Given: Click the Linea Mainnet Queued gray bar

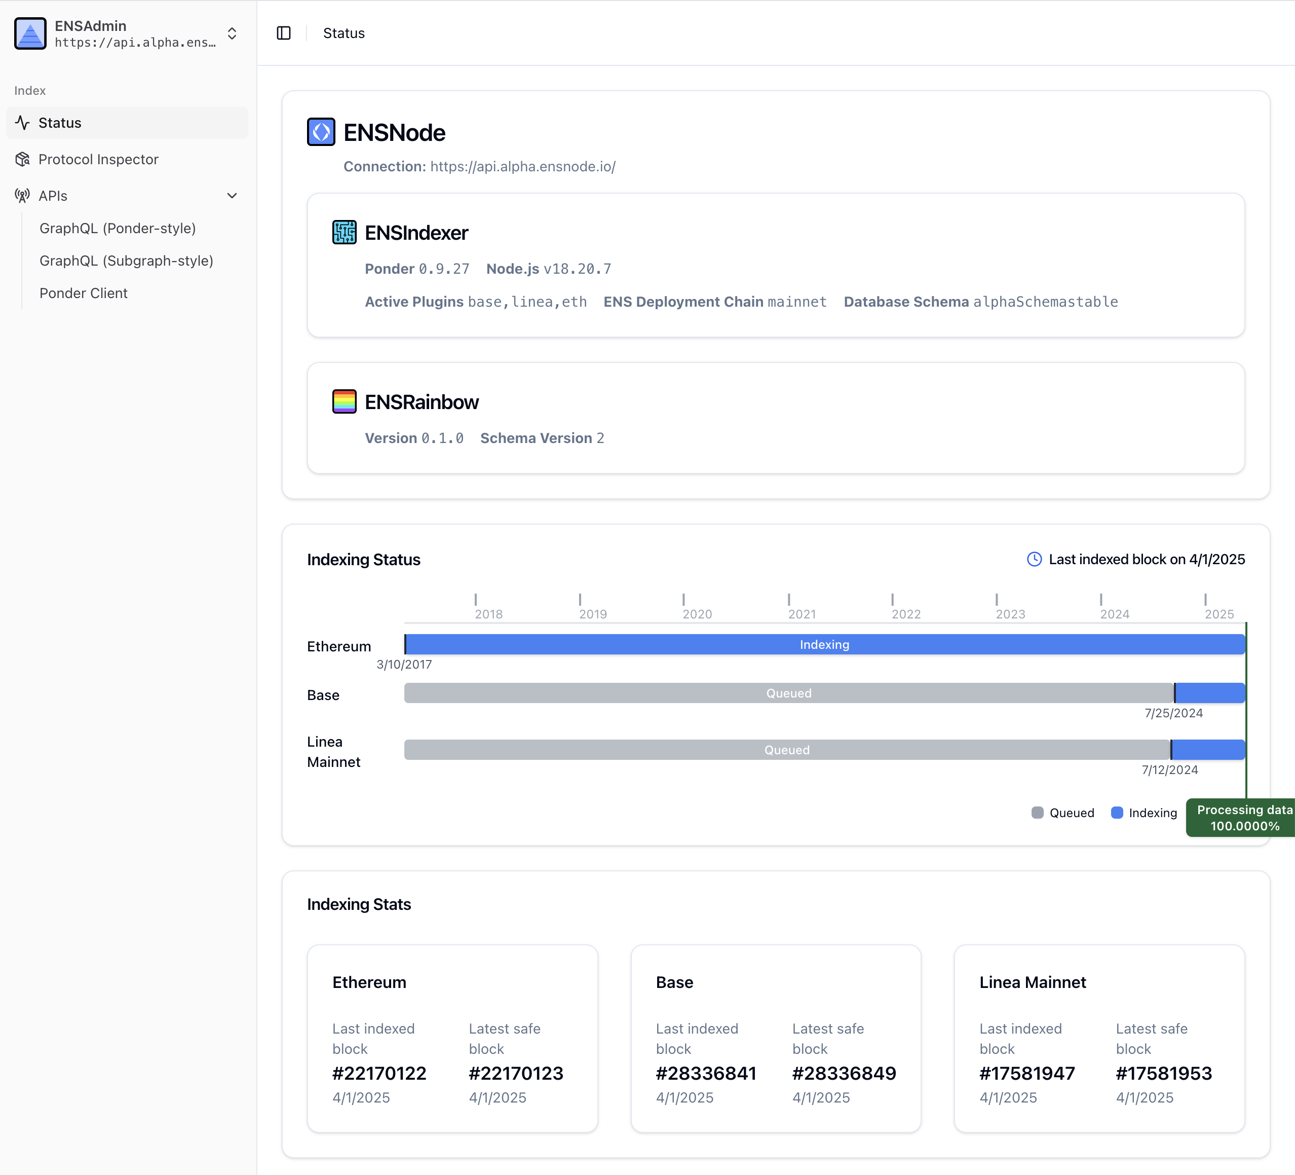Looking at the screenshot, I should pyautogui.click(x=787, y=750).
